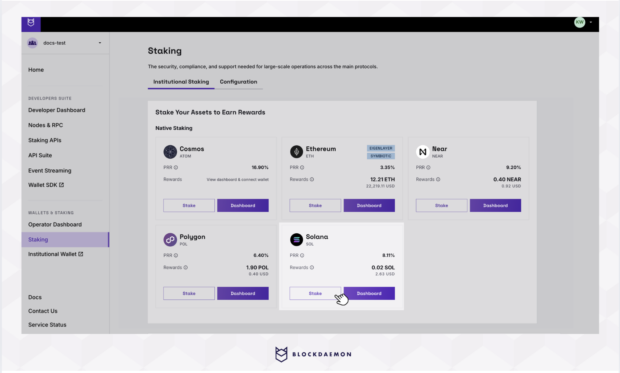The image size is (620, 373).
Task: Click the 1.90 POL rewards value
Action: coord(257,267)
